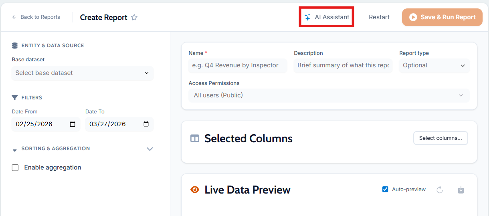
Task: Go back to Reports
Action: (36, 17)
